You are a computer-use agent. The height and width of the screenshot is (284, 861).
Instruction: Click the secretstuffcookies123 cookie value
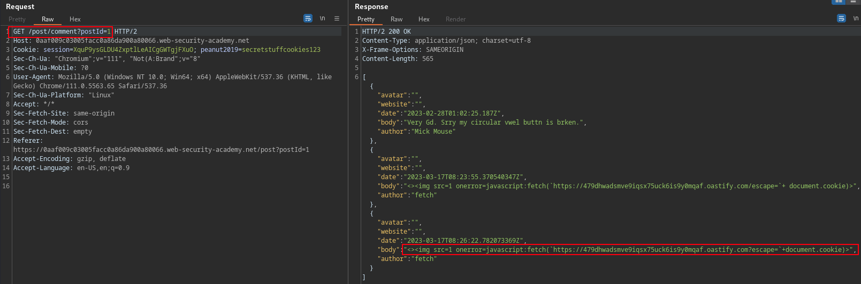281,50
